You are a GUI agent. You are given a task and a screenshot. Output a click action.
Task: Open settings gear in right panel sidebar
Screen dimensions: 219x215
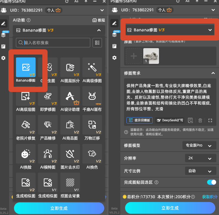[114, 58]
